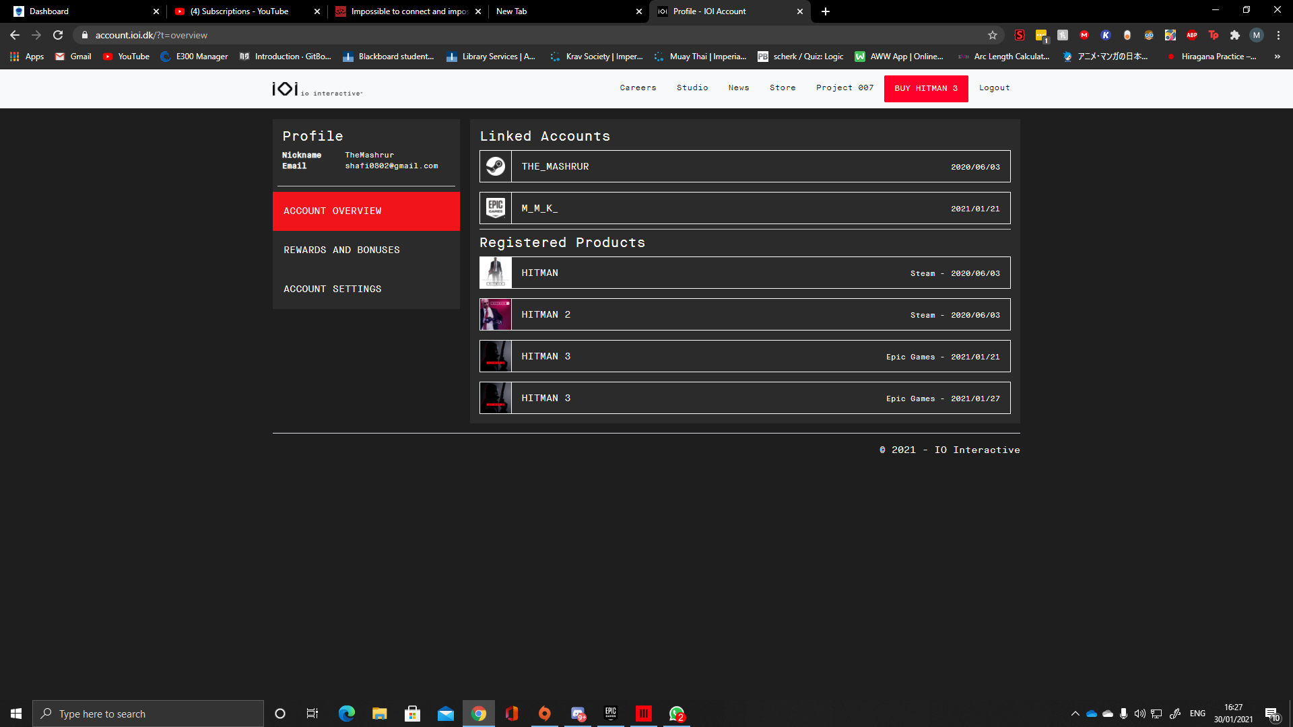The image size is (1293, 727).
Task: Click the Buy Hitman 3 button
Action: coord(925,88)
